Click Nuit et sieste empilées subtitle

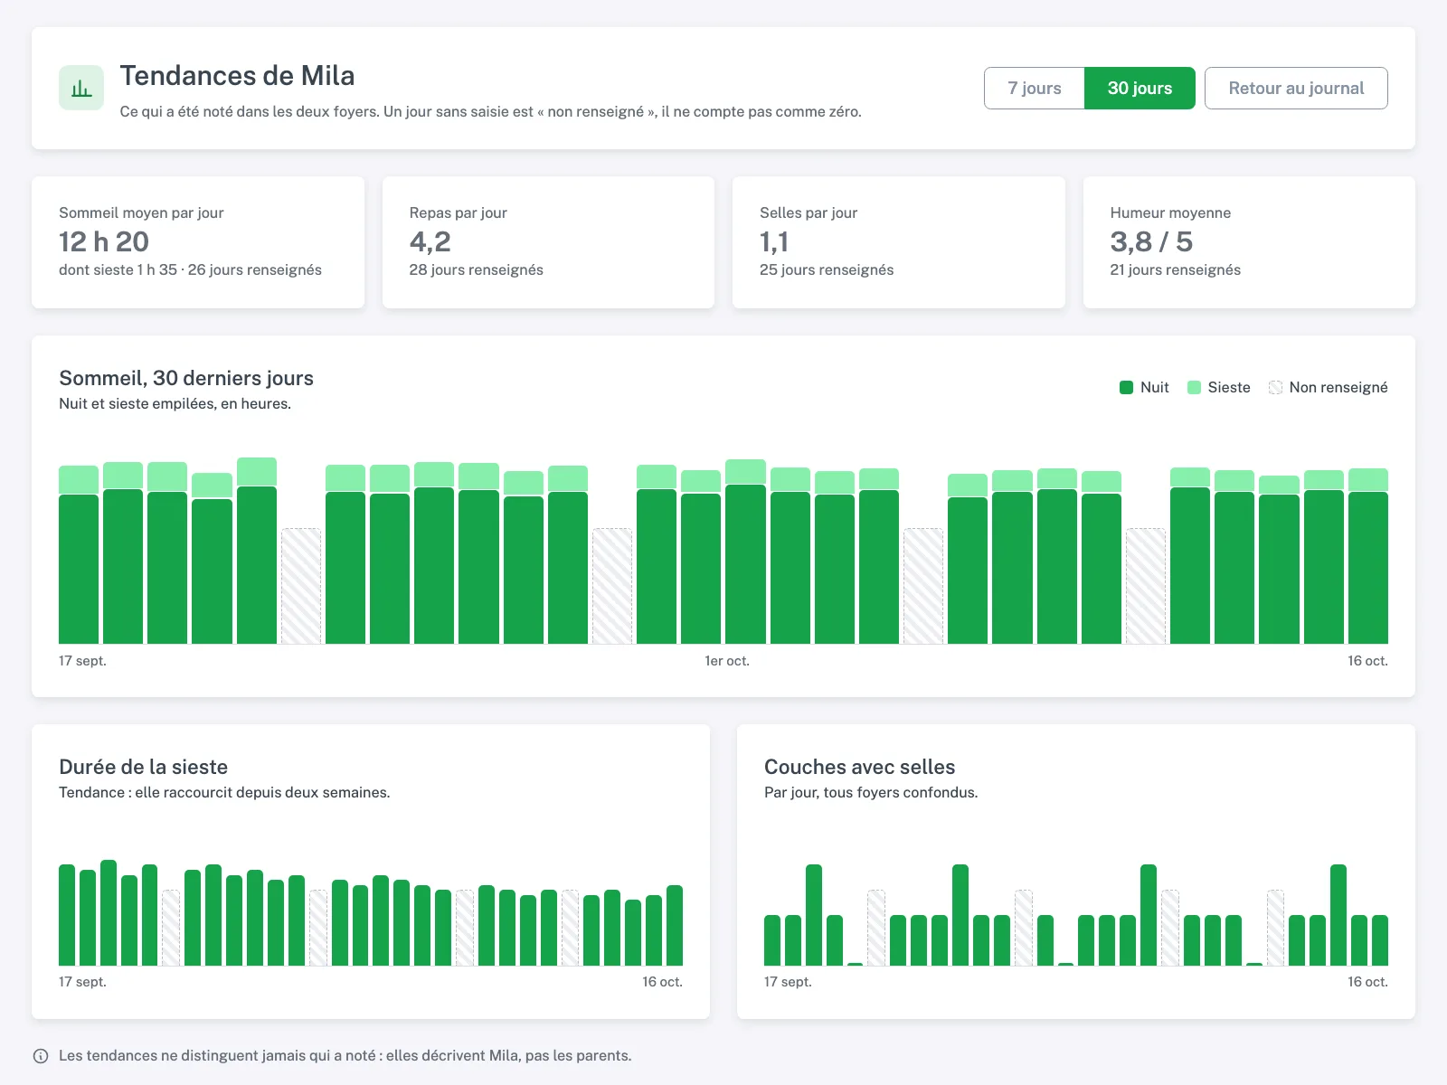click(175, 403)
